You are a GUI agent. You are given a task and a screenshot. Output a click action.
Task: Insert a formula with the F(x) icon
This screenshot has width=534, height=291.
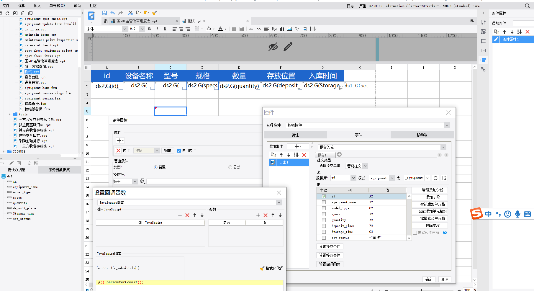274,29
